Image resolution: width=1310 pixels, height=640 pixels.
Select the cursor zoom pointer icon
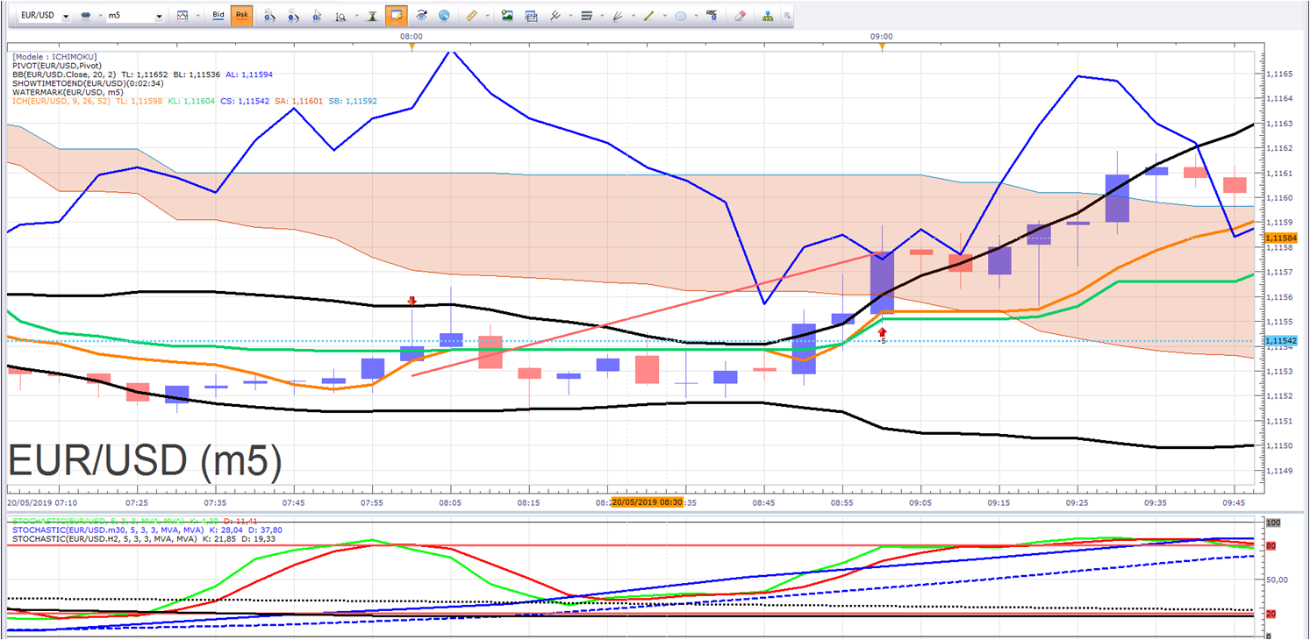(x=317, y=16)
